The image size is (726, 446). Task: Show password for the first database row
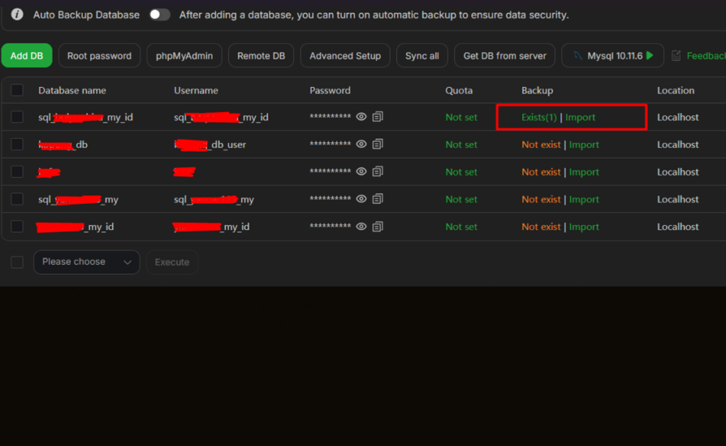click(x=361, y=117)
